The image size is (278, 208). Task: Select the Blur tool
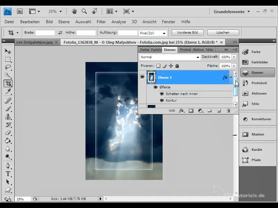click(8, 149)
